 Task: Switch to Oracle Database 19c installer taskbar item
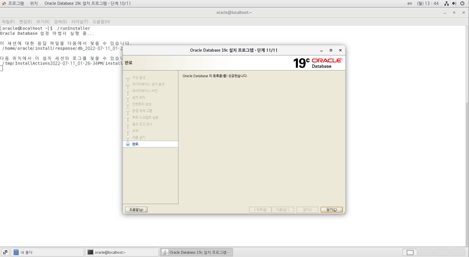coord(196,252)
